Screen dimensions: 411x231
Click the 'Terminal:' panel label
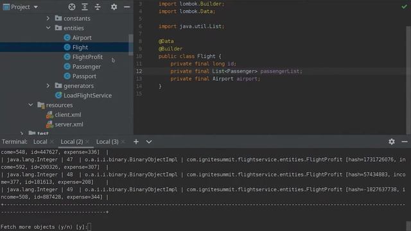15,142
